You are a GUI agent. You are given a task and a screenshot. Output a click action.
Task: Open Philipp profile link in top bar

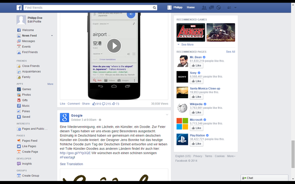point(178,7)
